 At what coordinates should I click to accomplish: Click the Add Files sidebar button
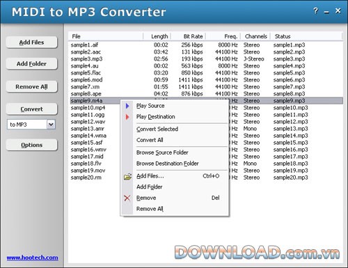(31, 42)
